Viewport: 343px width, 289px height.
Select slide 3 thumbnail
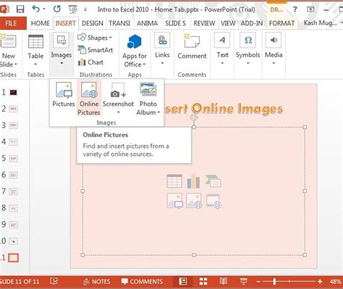pyautogui.click(x=13, y=126)
